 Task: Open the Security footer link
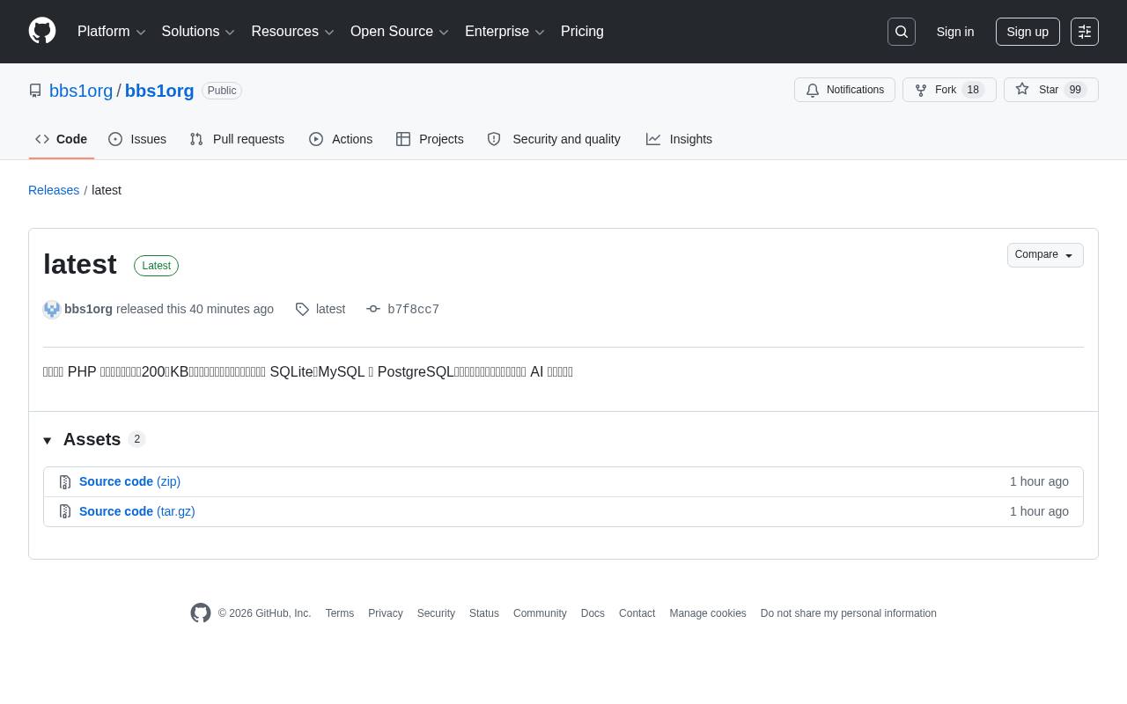click(x=436, y=613)
